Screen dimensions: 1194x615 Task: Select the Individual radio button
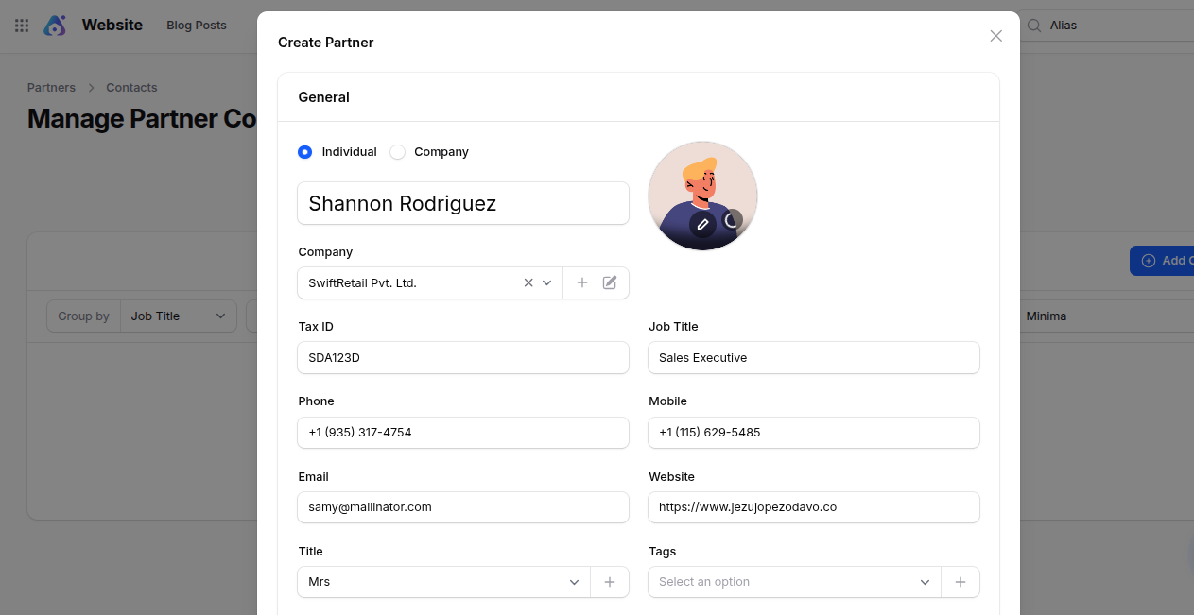[304, 151]
